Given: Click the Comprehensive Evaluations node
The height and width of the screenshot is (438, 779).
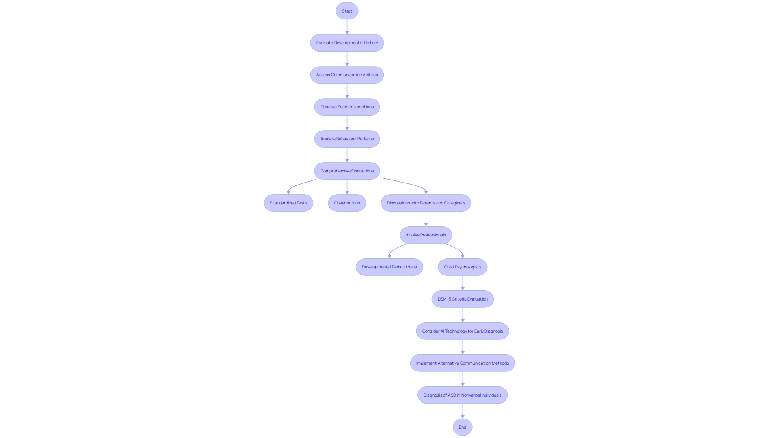Looking at the screenshot, I should point(347,171).
